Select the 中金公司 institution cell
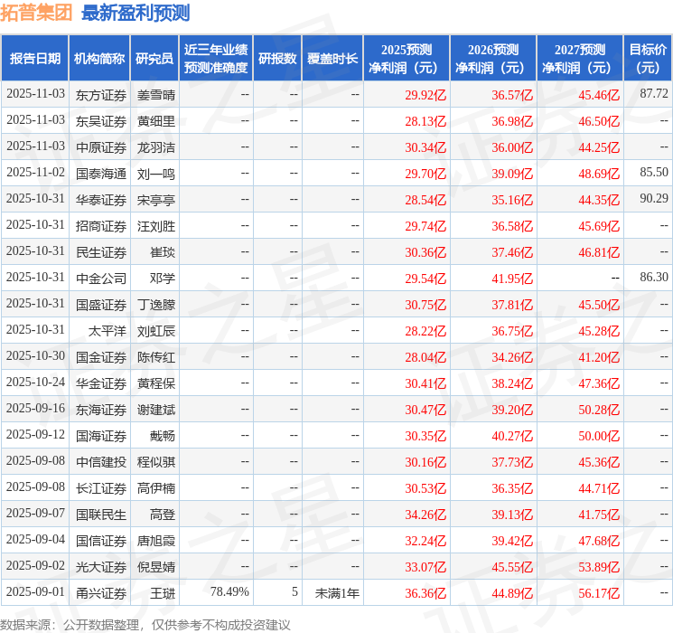The image size is (673, 633). 101,279
